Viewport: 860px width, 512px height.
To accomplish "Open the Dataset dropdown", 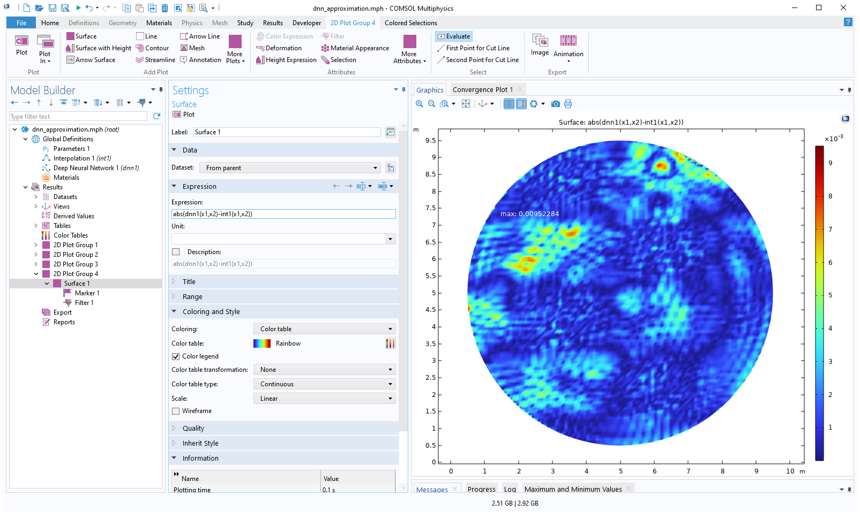I will pyautogui.click(x=289, y=168).
